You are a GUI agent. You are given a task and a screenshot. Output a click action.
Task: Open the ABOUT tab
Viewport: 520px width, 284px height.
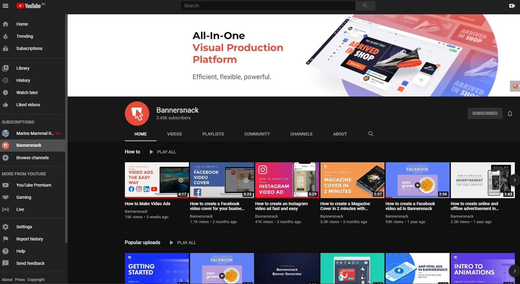340,134
